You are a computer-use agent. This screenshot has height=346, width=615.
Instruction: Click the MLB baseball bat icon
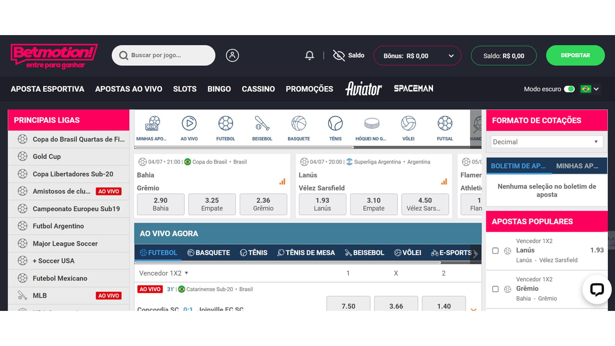point(23,296)
